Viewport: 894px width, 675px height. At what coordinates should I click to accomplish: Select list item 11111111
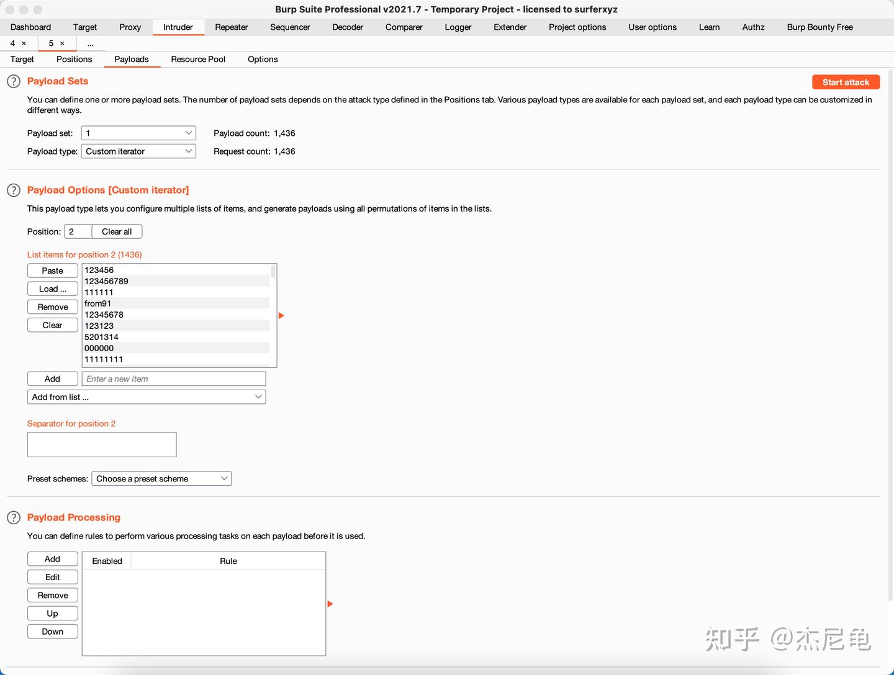pyautogui.click(x=176, y=359)
